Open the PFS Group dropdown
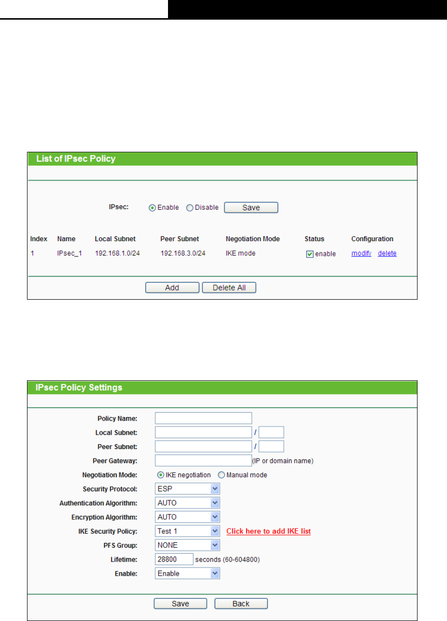The width and height of the screenshot is (447, 621). 187,545
